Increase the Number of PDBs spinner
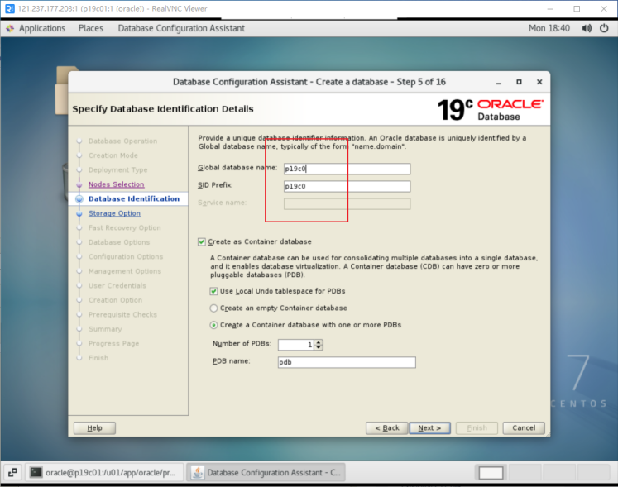Viewport: 618px width, 487px height. tap(319, 342)
